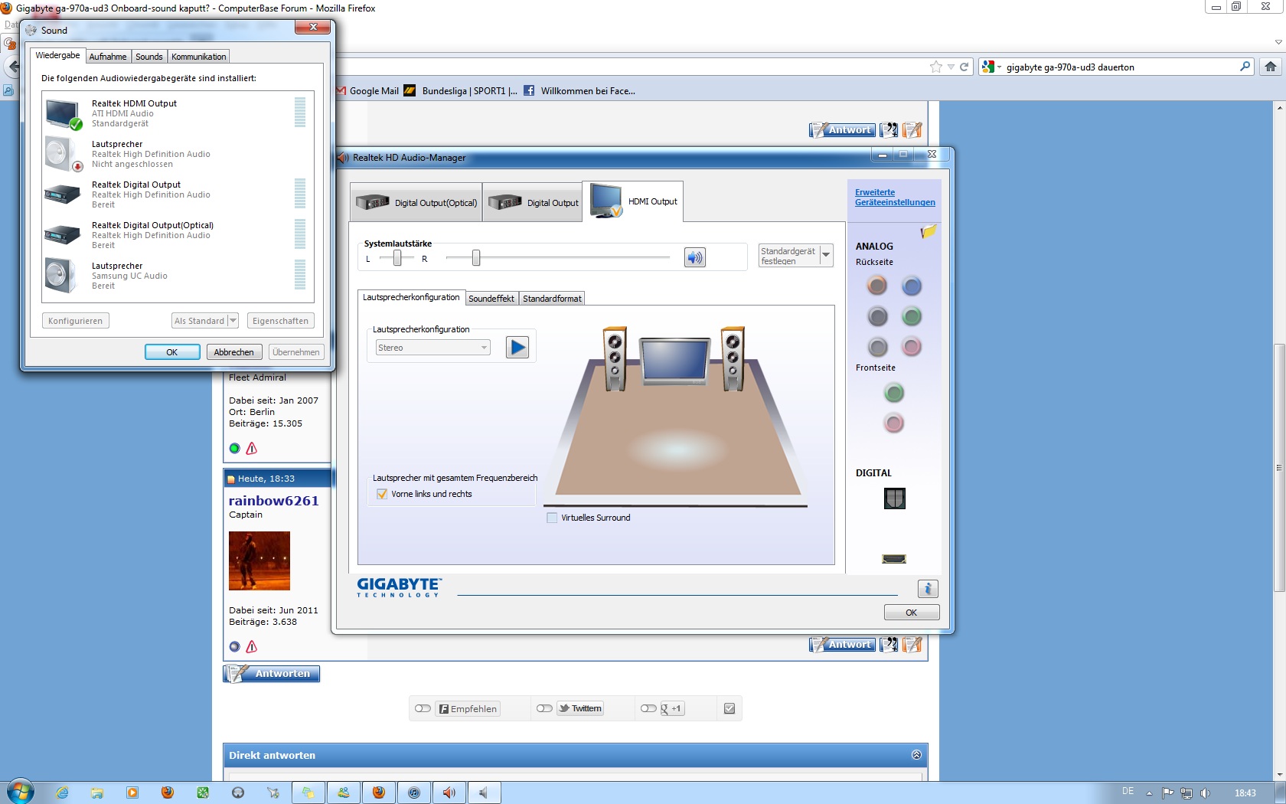The width and height of the screenshot is (1286, 804).
Task: Click the quick-reply icon beside the lower Antwort
Action: click(912, 645)
